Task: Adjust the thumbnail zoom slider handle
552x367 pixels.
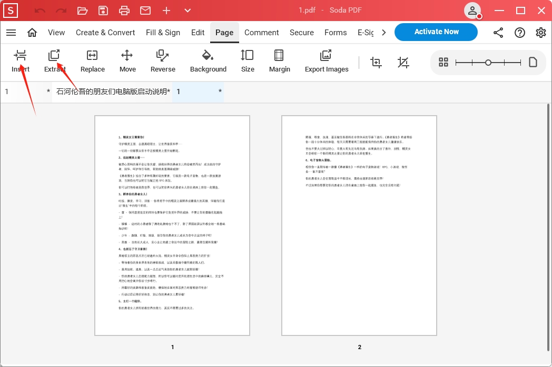Action: tap(488, 63)
